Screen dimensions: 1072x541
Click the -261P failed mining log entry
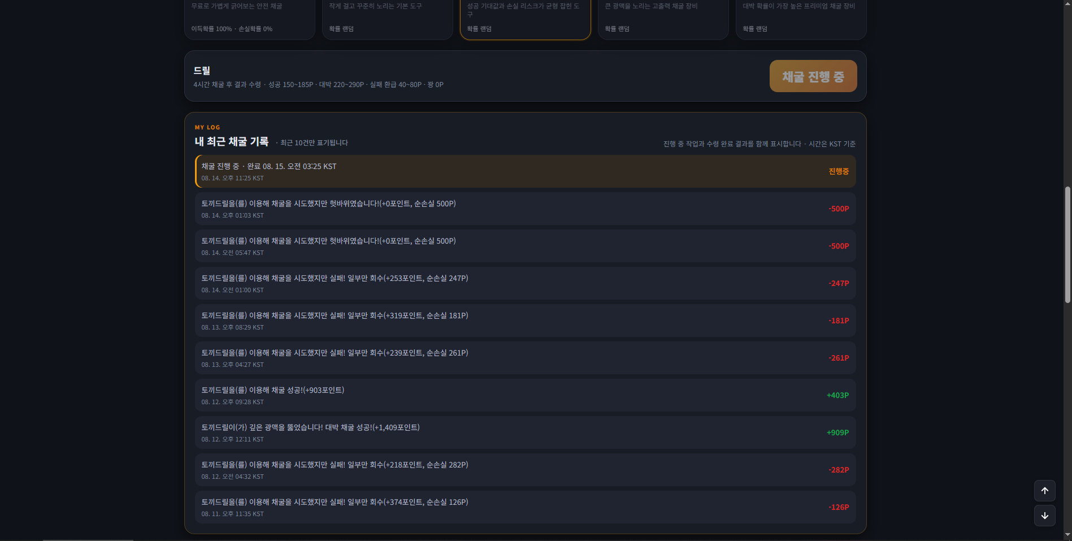tap(526, 358)
